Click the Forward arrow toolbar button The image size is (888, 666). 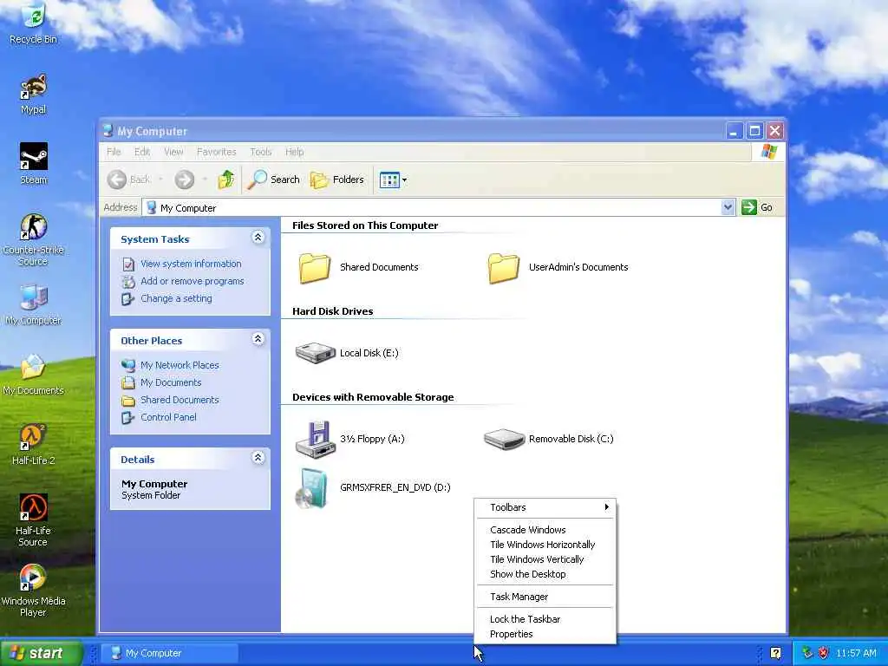click(184, 180)
